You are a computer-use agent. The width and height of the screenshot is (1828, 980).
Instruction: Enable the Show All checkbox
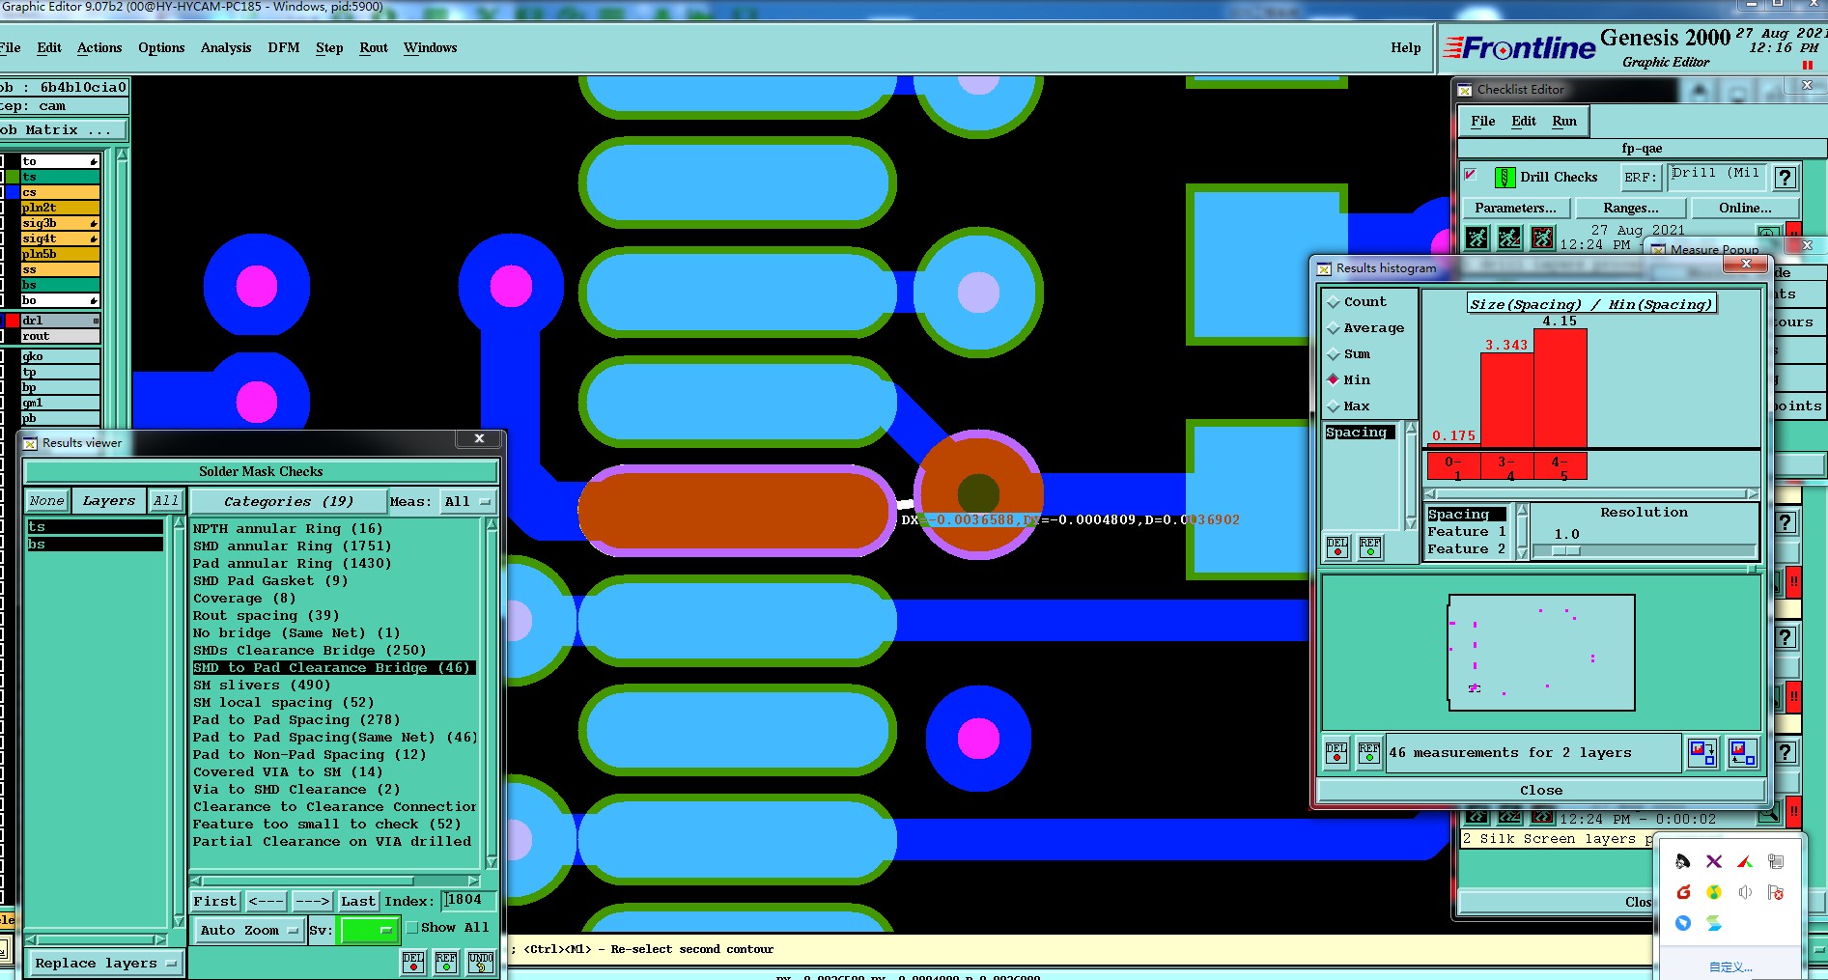[x=412, y=928]
